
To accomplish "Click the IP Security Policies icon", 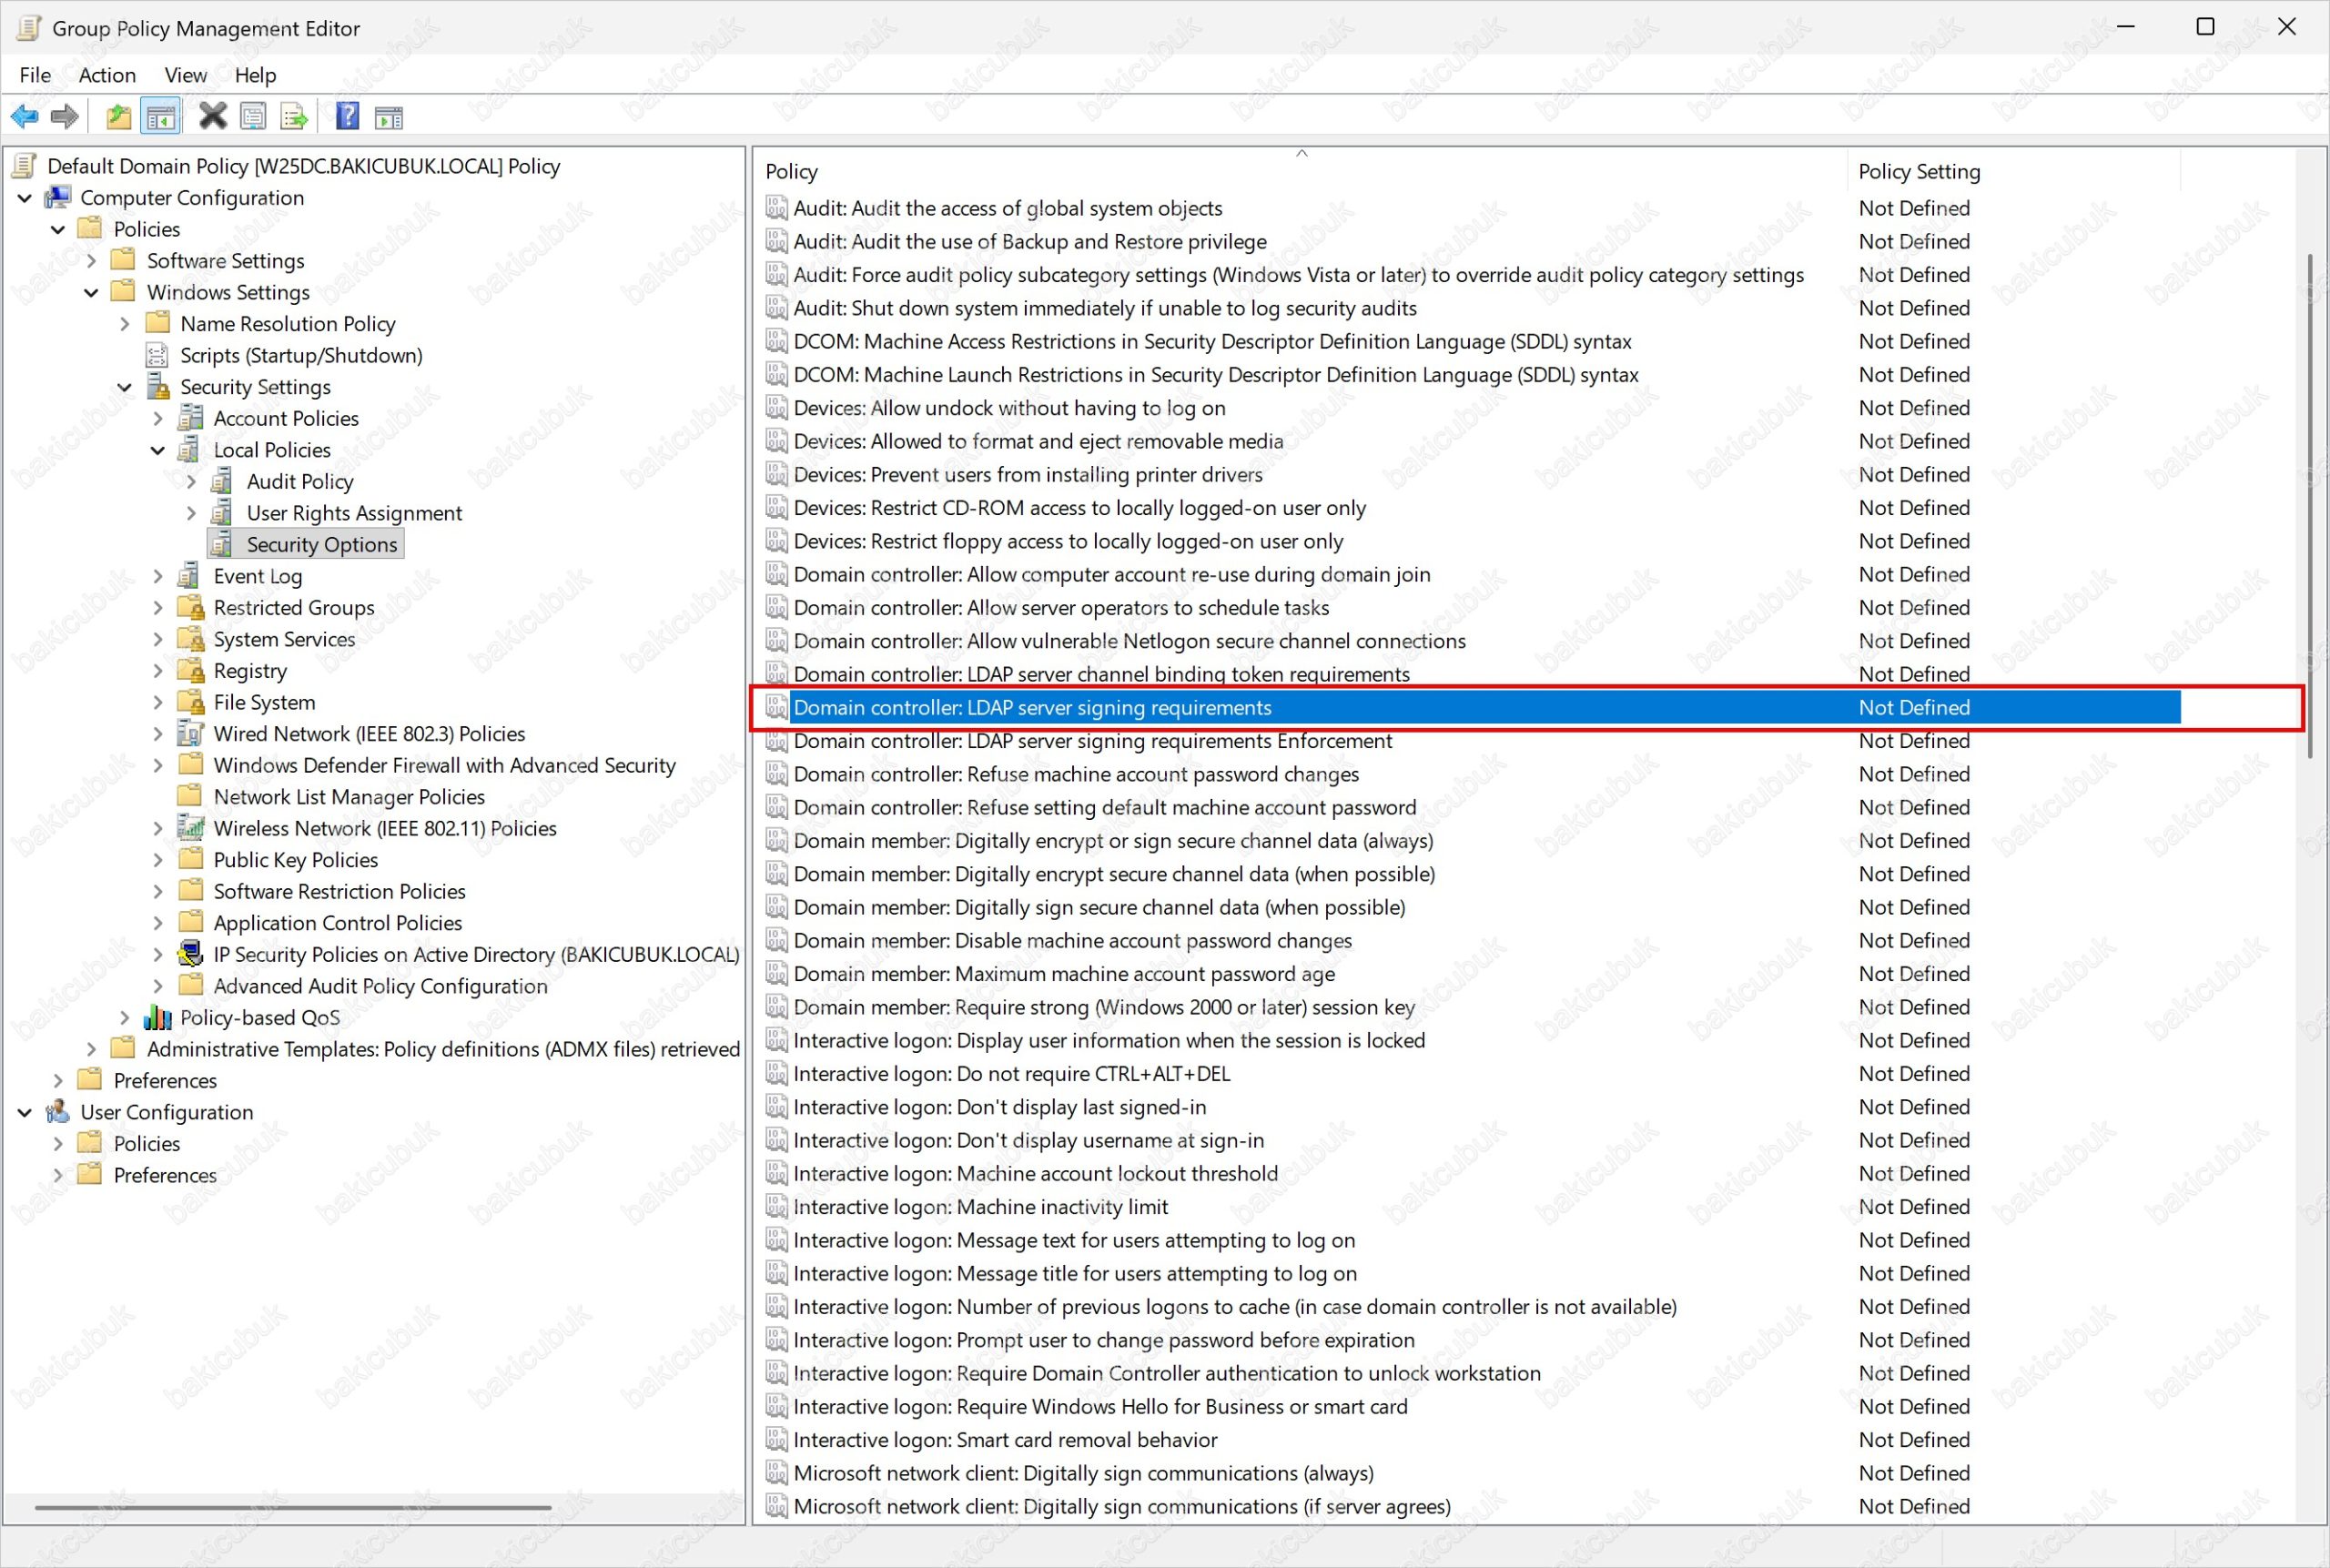I will point(190,954).
